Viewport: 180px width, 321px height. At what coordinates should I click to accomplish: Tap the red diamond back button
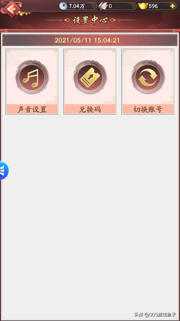(x=12, y=9)
